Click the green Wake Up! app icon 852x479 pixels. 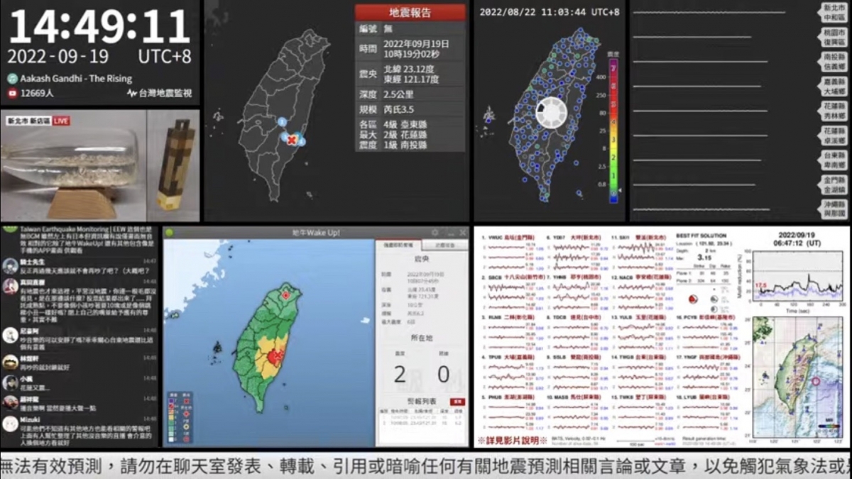tap(169, 232)
